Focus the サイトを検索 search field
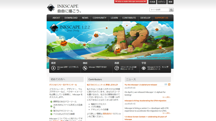The height and width of the screenshot is (121, 216). click(x=159, y=10)
